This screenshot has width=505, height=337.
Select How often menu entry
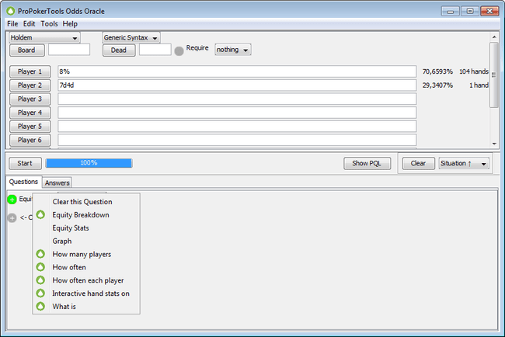[86, 267]
